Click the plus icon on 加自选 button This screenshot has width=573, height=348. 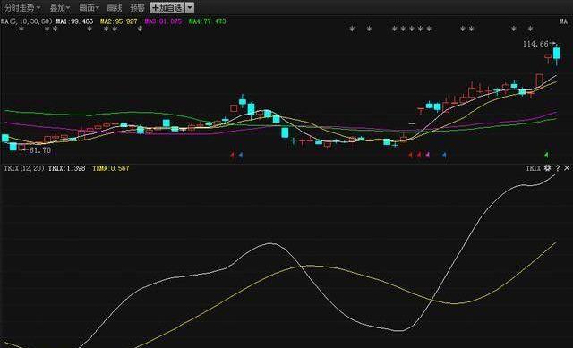(155, 8)
